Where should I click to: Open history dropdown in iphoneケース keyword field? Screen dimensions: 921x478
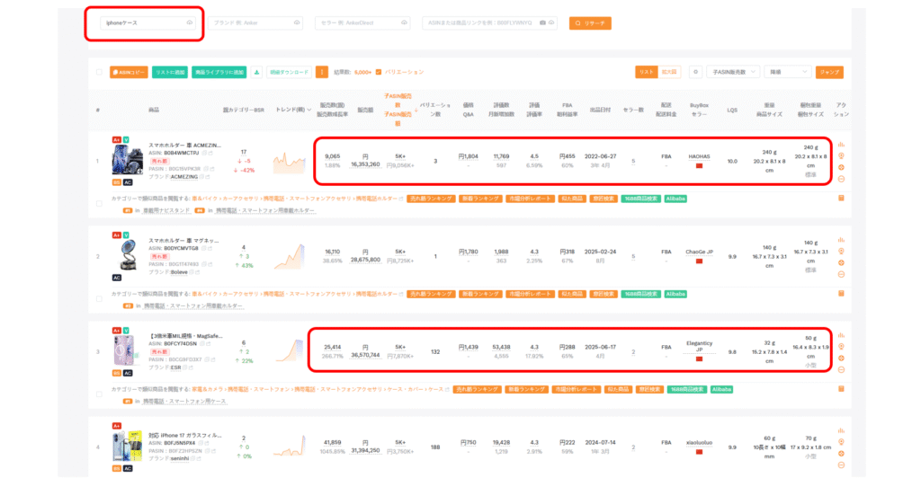point(190,23)
